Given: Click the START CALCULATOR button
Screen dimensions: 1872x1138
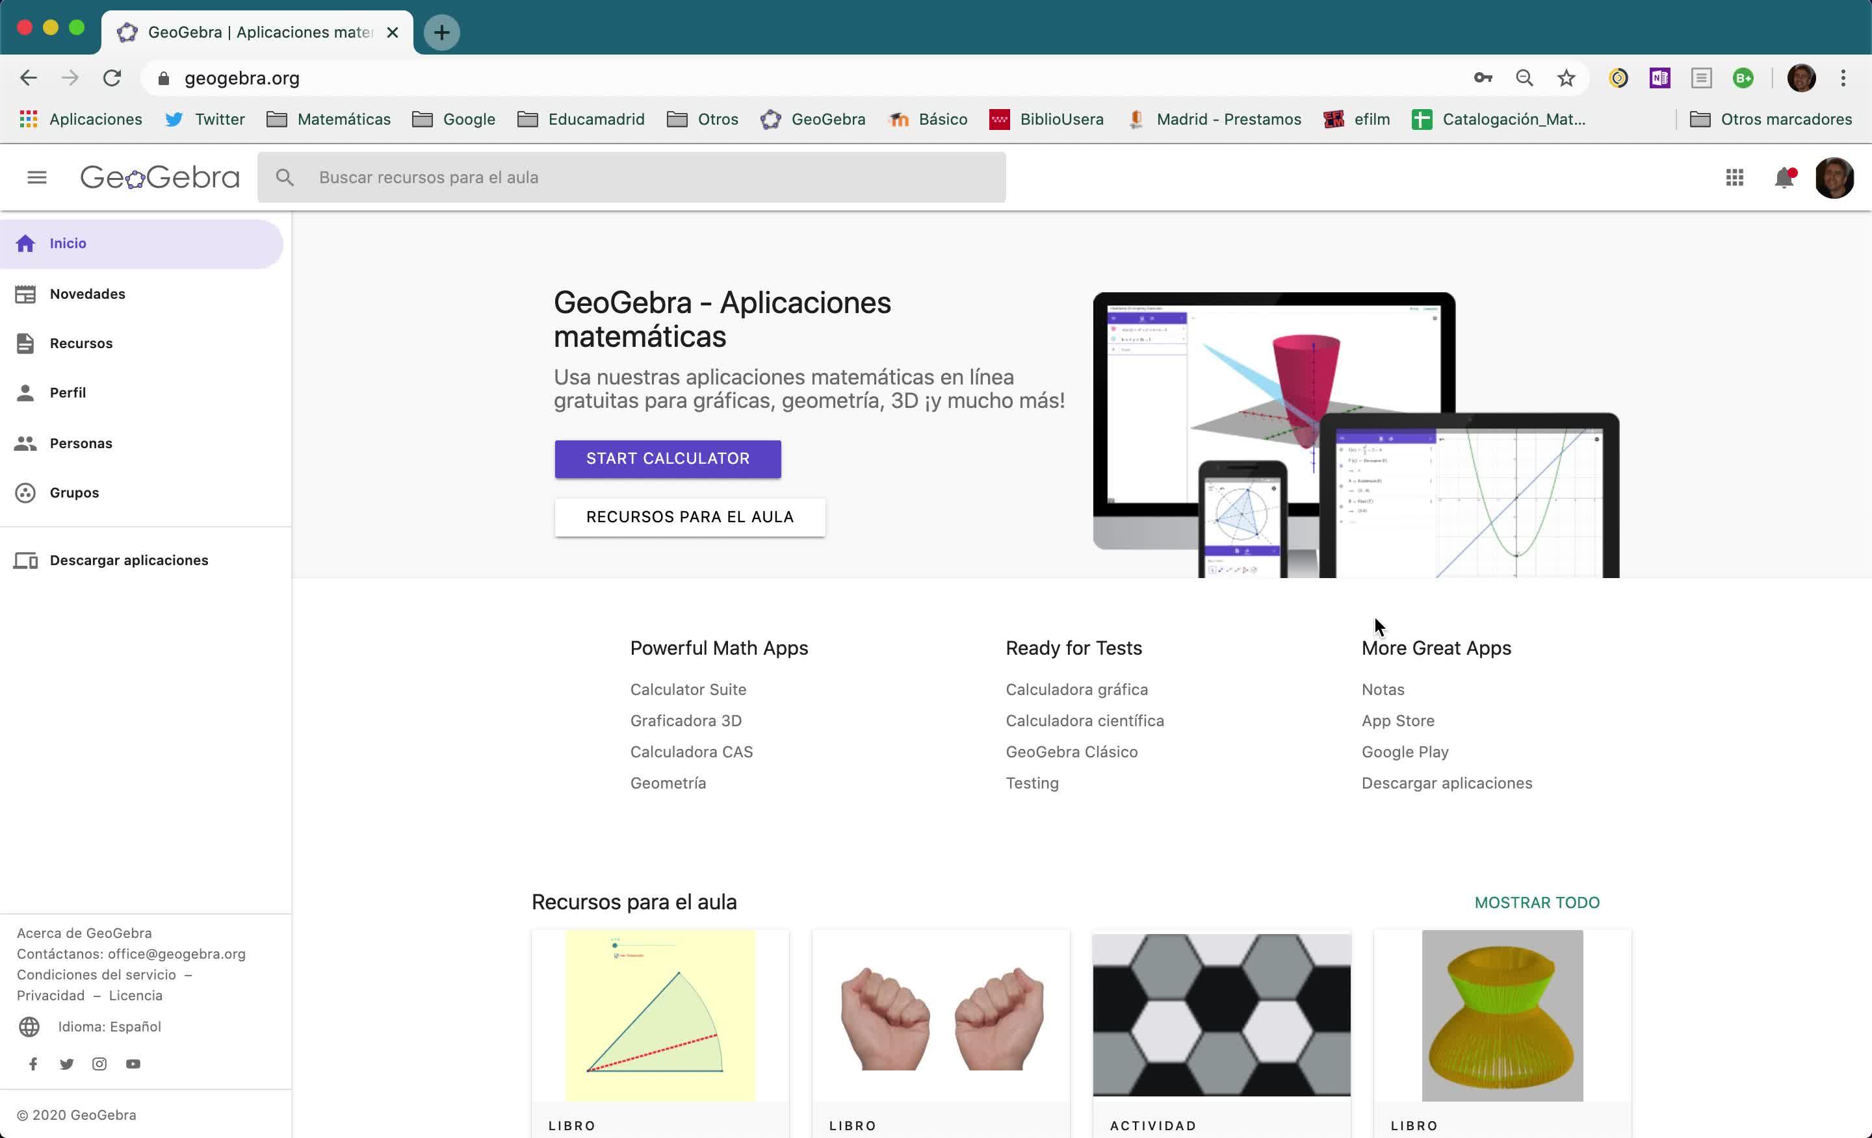Looking at the screenshot, I should [667, 459].
